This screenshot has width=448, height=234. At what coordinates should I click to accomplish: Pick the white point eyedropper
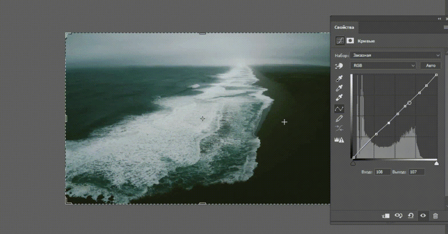click(339, 98)
